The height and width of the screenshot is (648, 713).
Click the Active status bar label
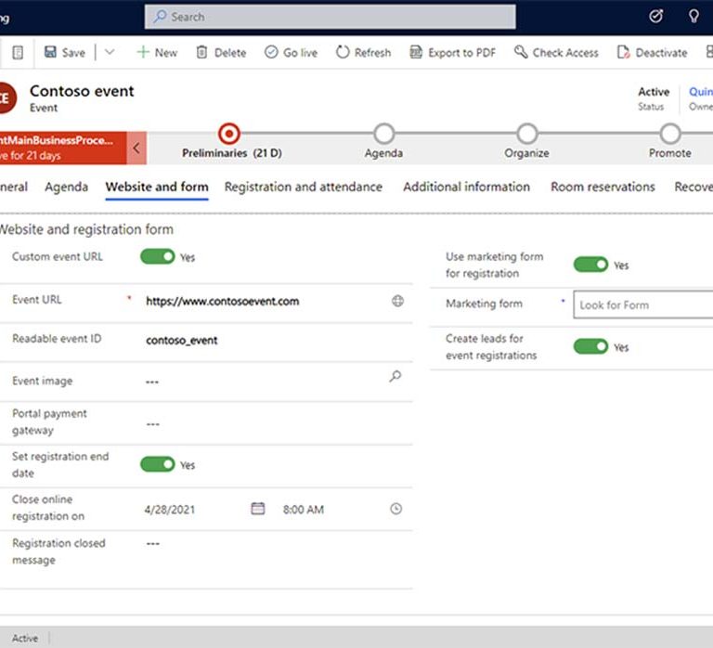pyautogui.click(x=25, y=639)
